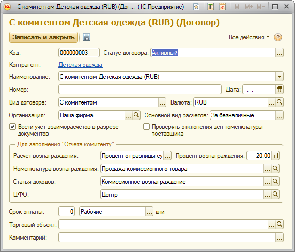This screenshot has width=295, height=252.
Task: Open selection for Основной вид расчетов
Action: (280, 115)
